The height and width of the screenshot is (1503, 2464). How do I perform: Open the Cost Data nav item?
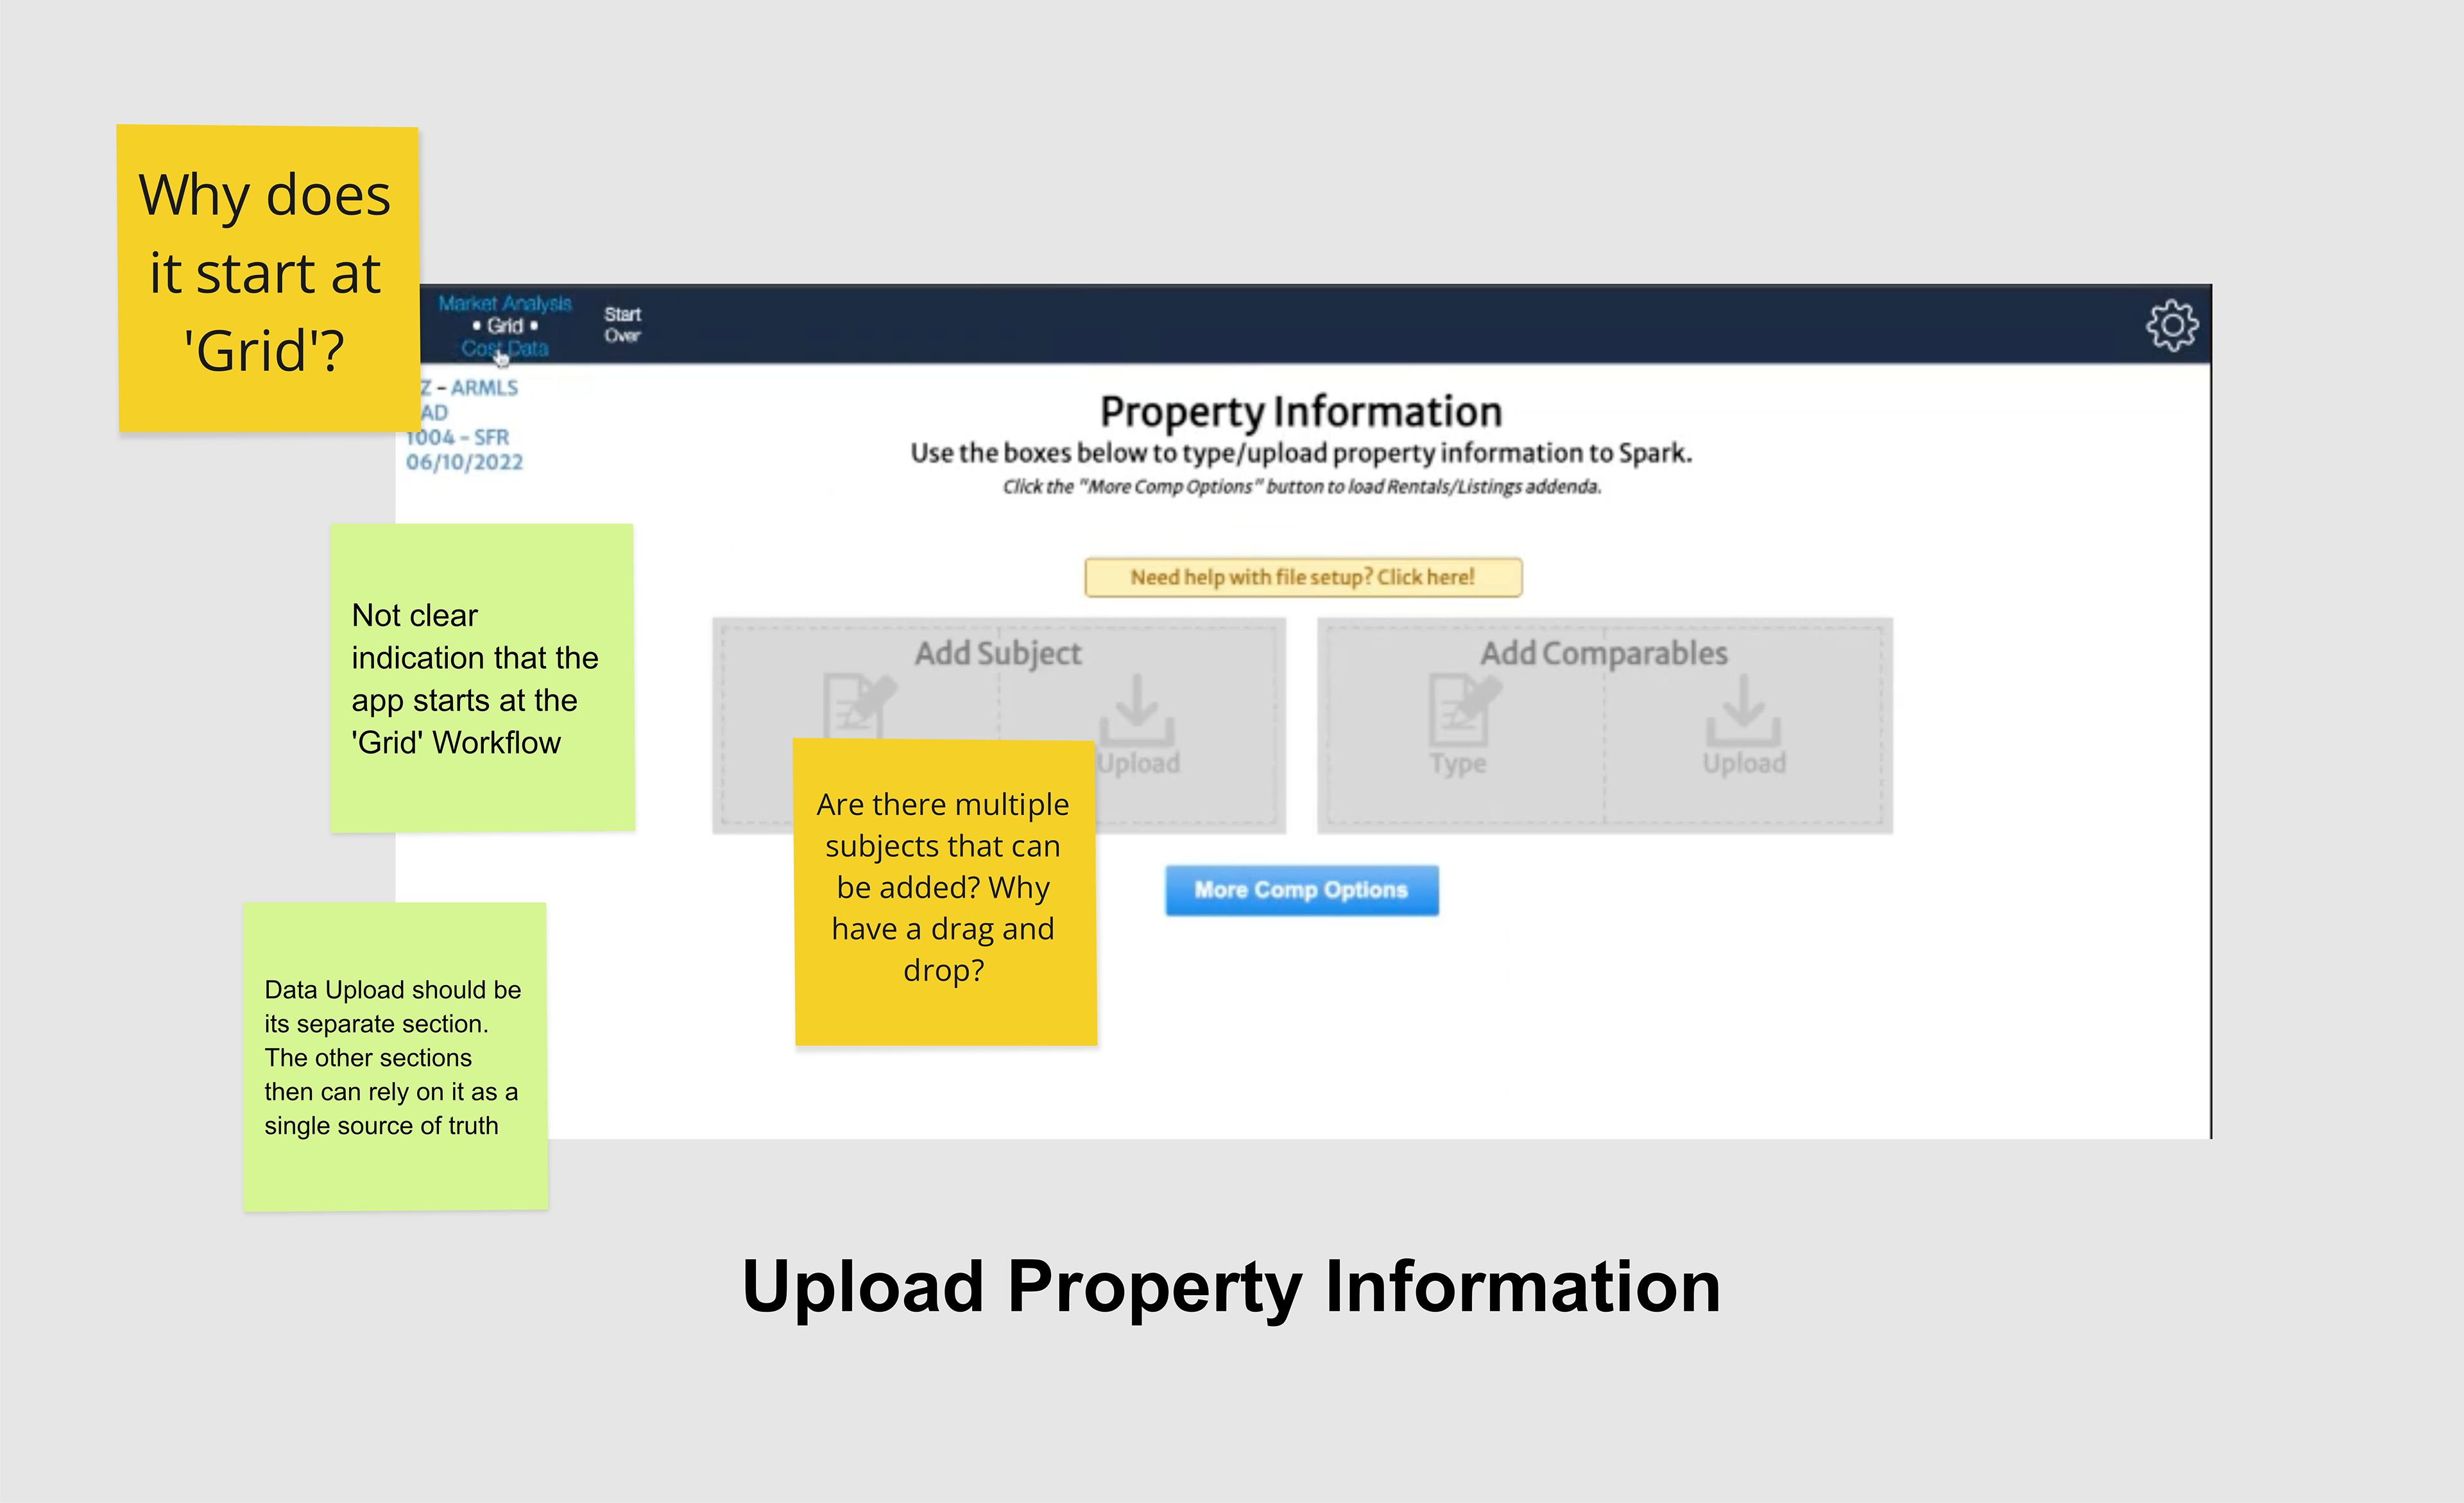pyautogui.click(x=505, y=349)
